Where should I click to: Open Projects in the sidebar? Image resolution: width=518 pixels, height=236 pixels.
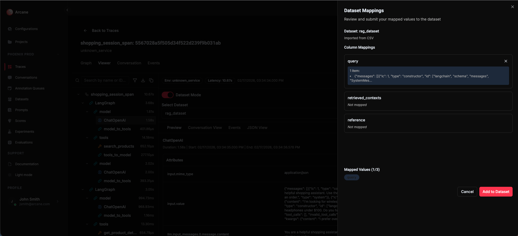click(21, 42)
